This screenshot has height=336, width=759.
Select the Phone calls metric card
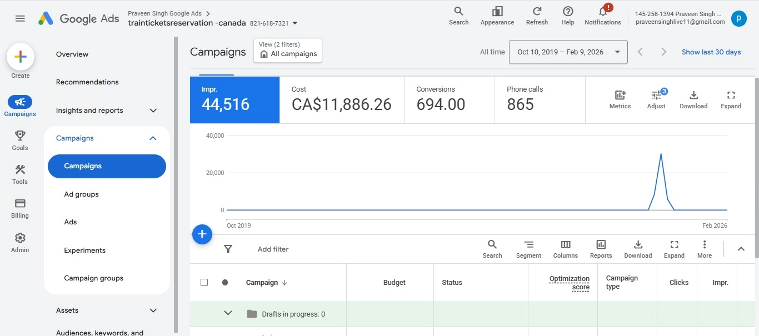tap(540, 99)
